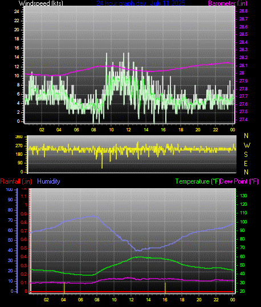
Task: Click the "20" value on windspeed axis
Action: coord(17,30)
